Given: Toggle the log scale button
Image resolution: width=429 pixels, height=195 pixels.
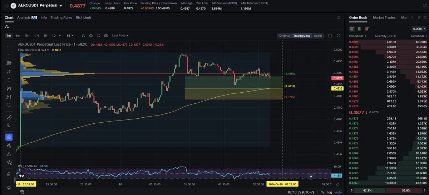Looking at the screenshot, I should [329, 192].
